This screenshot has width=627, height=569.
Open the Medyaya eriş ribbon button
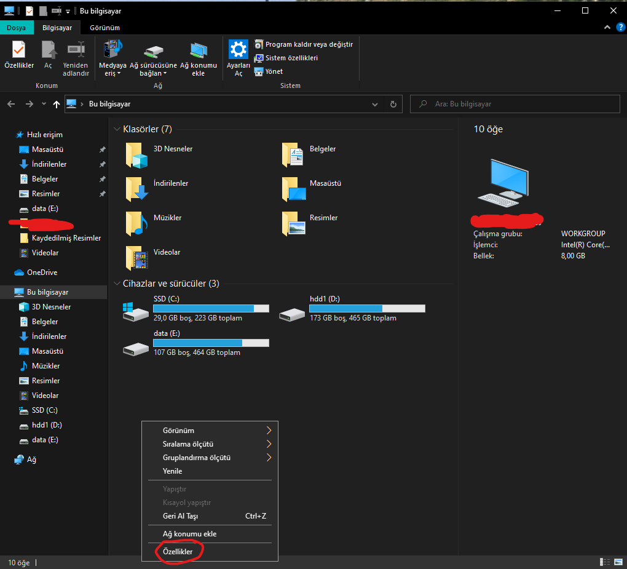click(x=112, y=58)
